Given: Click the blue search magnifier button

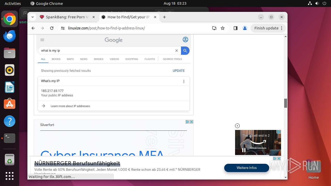Looking at the screenshot, I should click(x=185, y=51).
